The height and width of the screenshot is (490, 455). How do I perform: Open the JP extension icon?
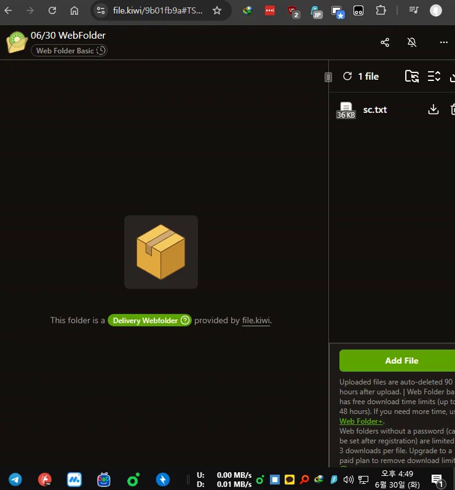[317, 12]
